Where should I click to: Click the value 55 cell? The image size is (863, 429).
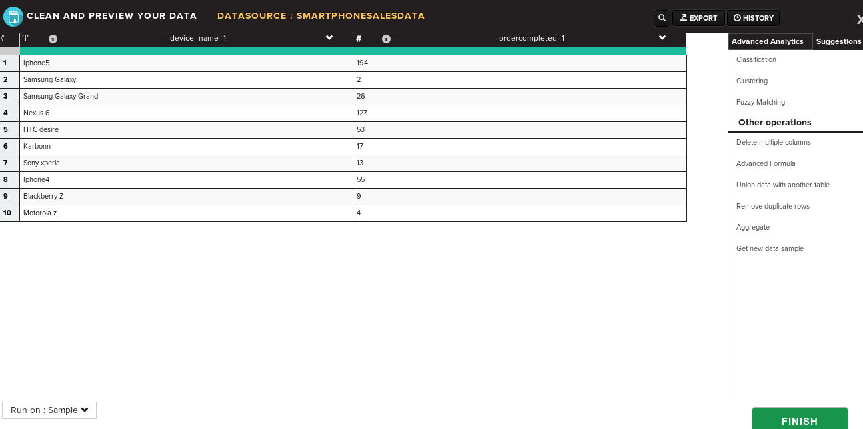pos(520,180)
